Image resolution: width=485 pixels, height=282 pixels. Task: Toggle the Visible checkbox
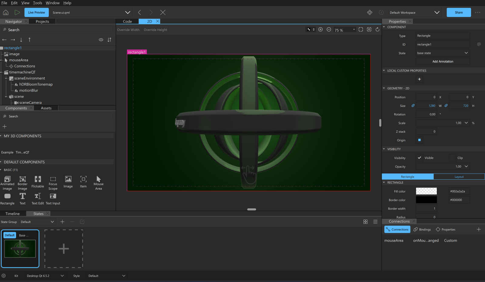(x=420, y=158)
